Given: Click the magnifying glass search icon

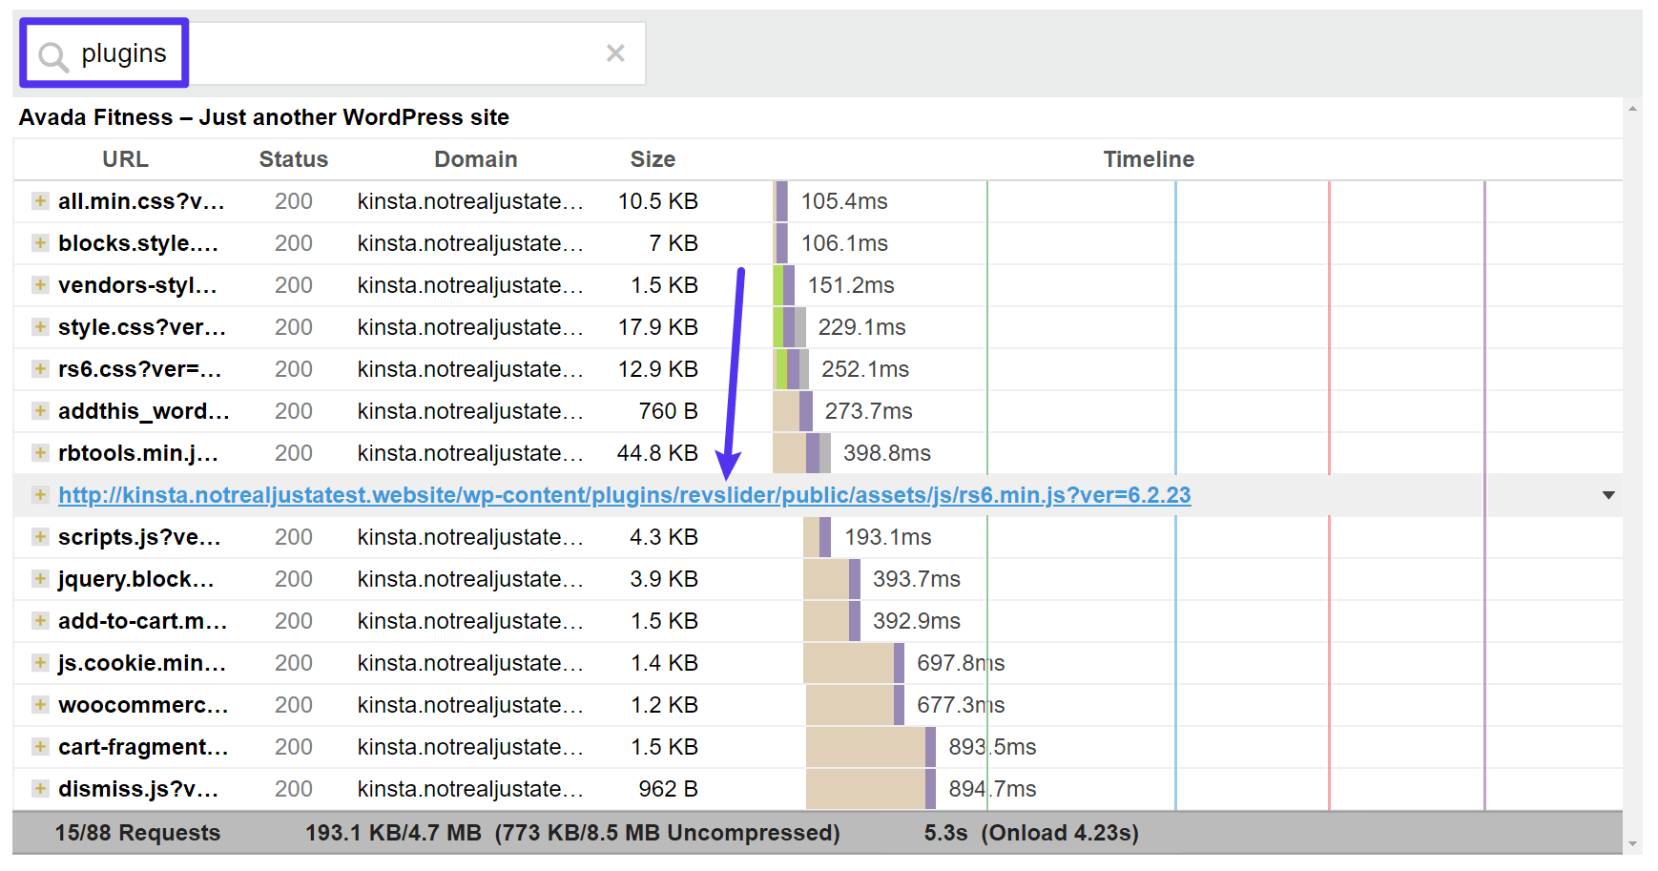Looking at the screenshot, I should point(52,53).
